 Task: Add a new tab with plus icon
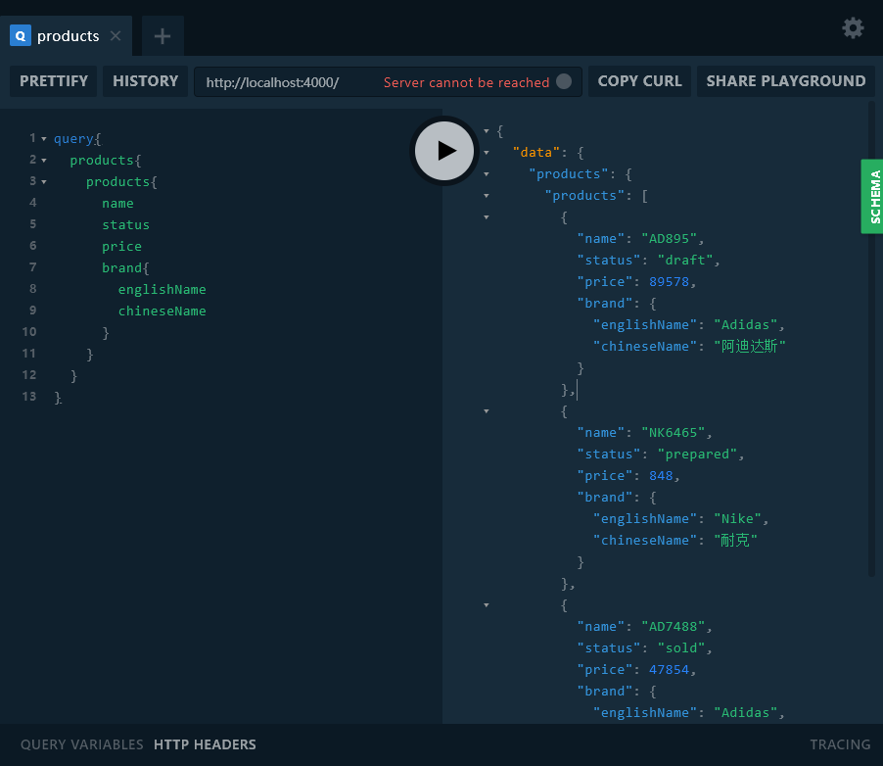163,36
